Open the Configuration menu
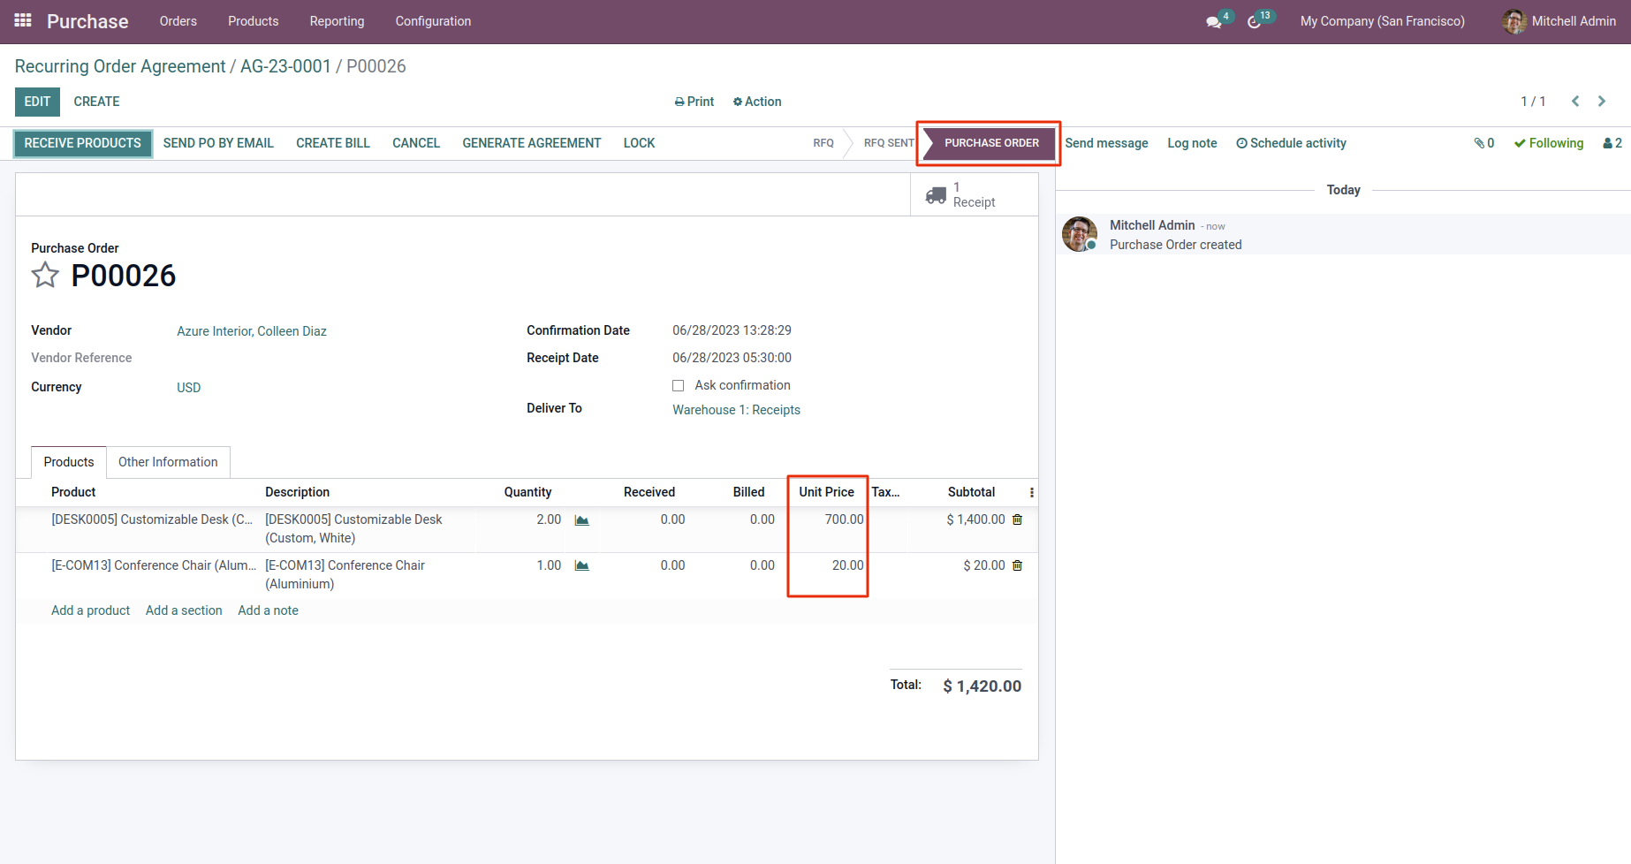 pos(433,21)
